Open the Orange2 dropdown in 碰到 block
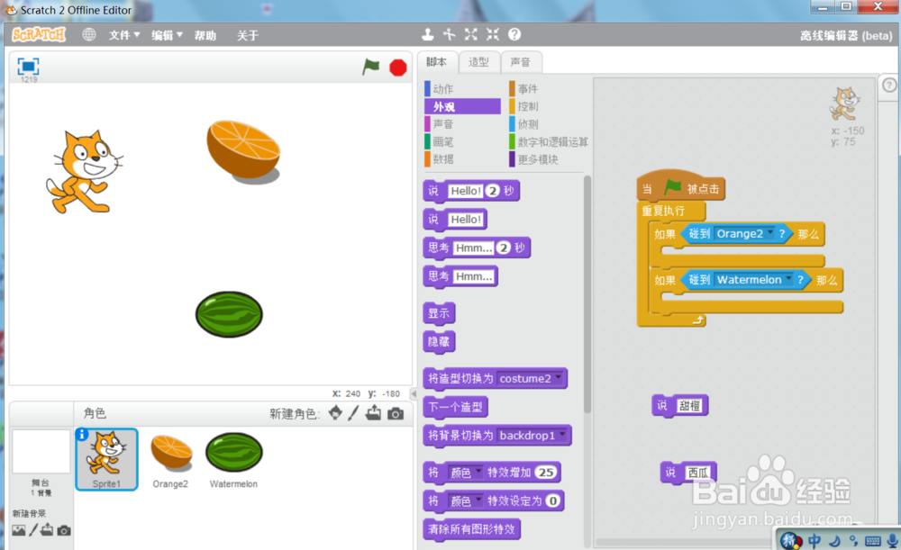The width and height of the screenshot is (901, 550). coord(770,233)
